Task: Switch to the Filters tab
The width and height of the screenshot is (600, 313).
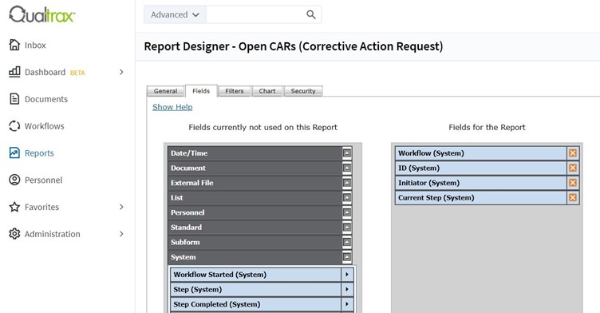Action: tap(235, 91)
